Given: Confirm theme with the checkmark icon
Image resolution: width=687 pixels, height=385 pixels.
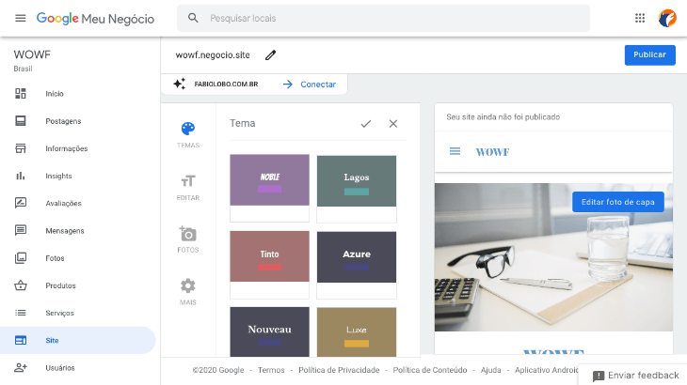Looking at the screenshot, I should (366, 124).
